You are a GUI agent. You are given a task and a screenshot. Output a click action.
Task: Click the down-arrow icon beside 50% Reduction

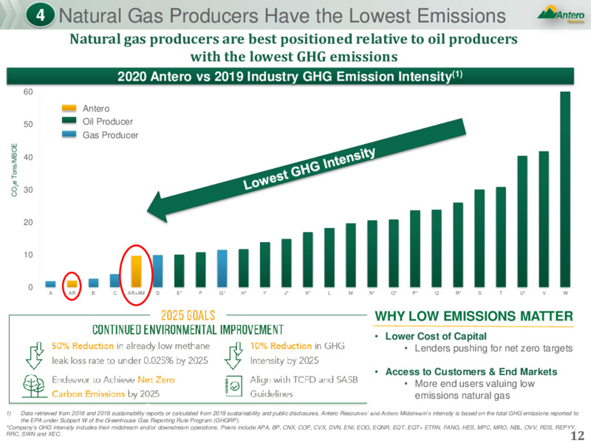coord(35,355)
